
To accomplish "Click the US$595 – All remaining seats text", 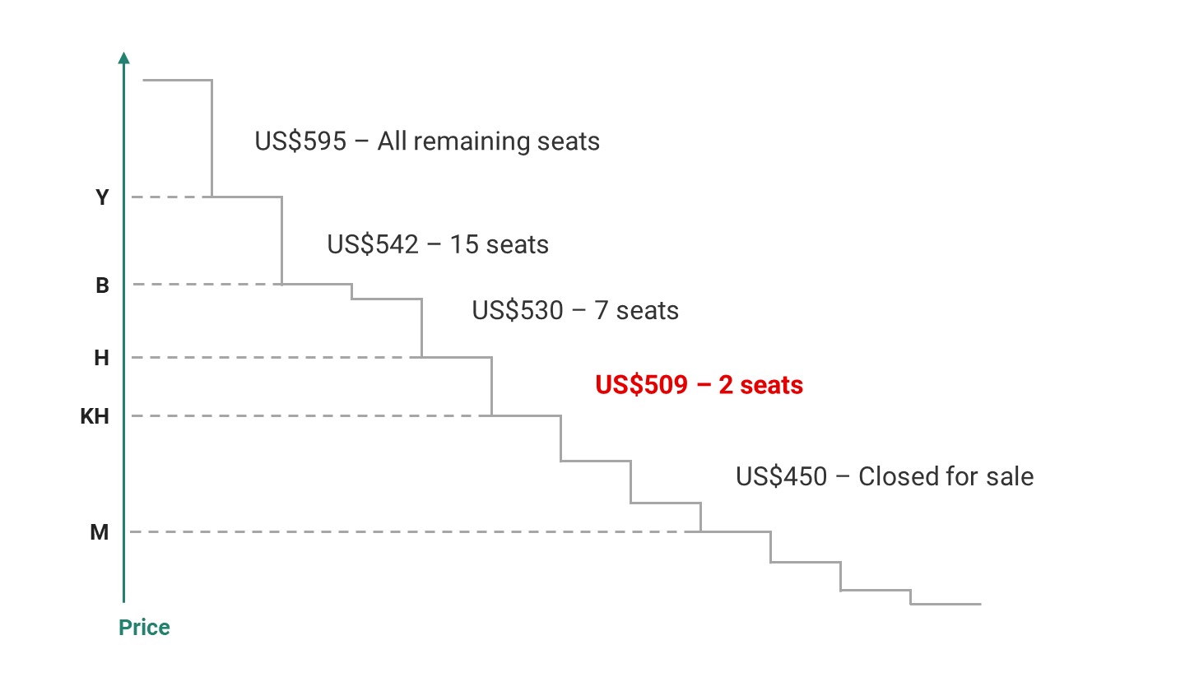I will tap(427, 141).
